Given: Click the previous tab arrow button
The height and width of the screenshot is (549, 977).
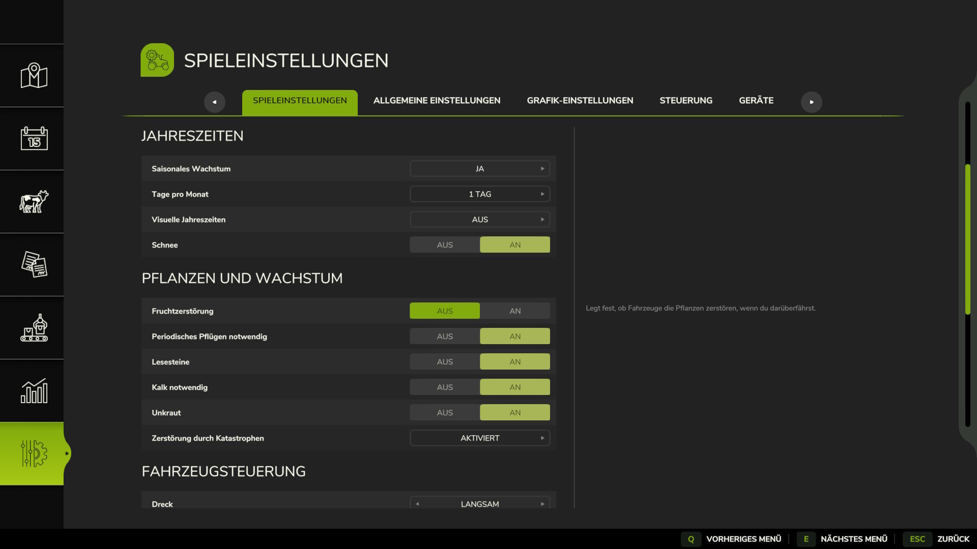Looking at the screenshot, I should point(214,102).
